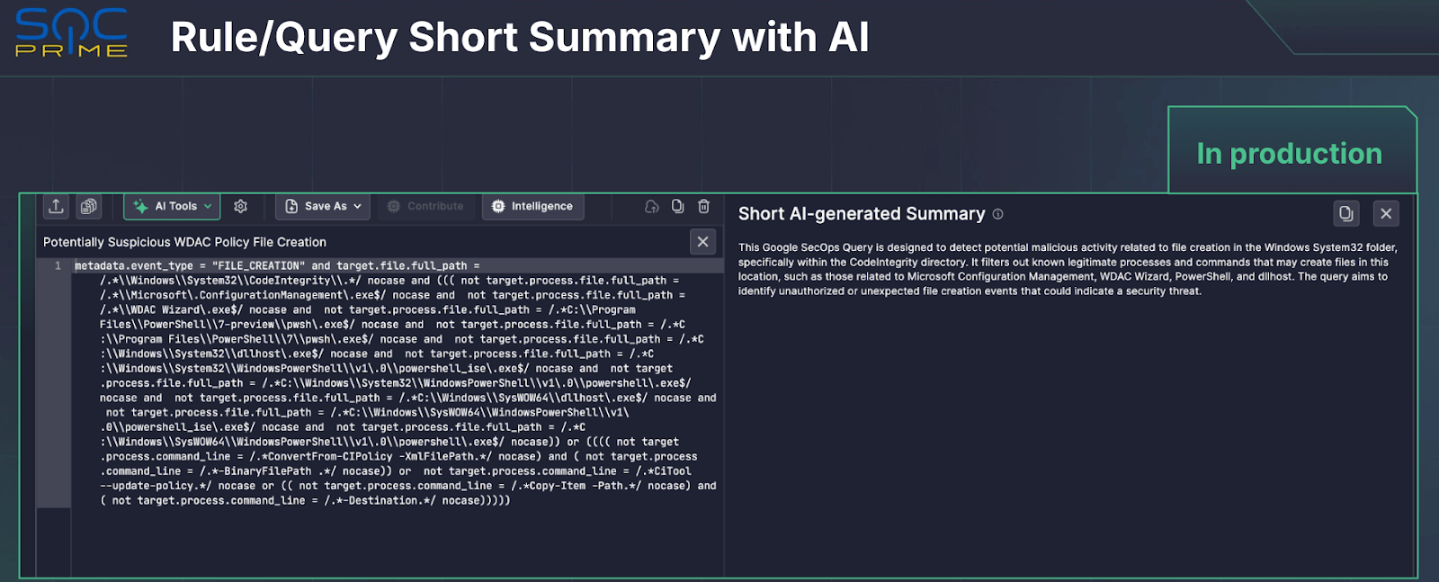
Task: Click the cloud upload icon
Action: (652, 206)
